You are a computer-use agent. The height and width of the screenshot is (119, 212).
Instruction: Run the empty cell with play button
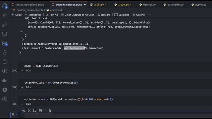tap(13, 114)
